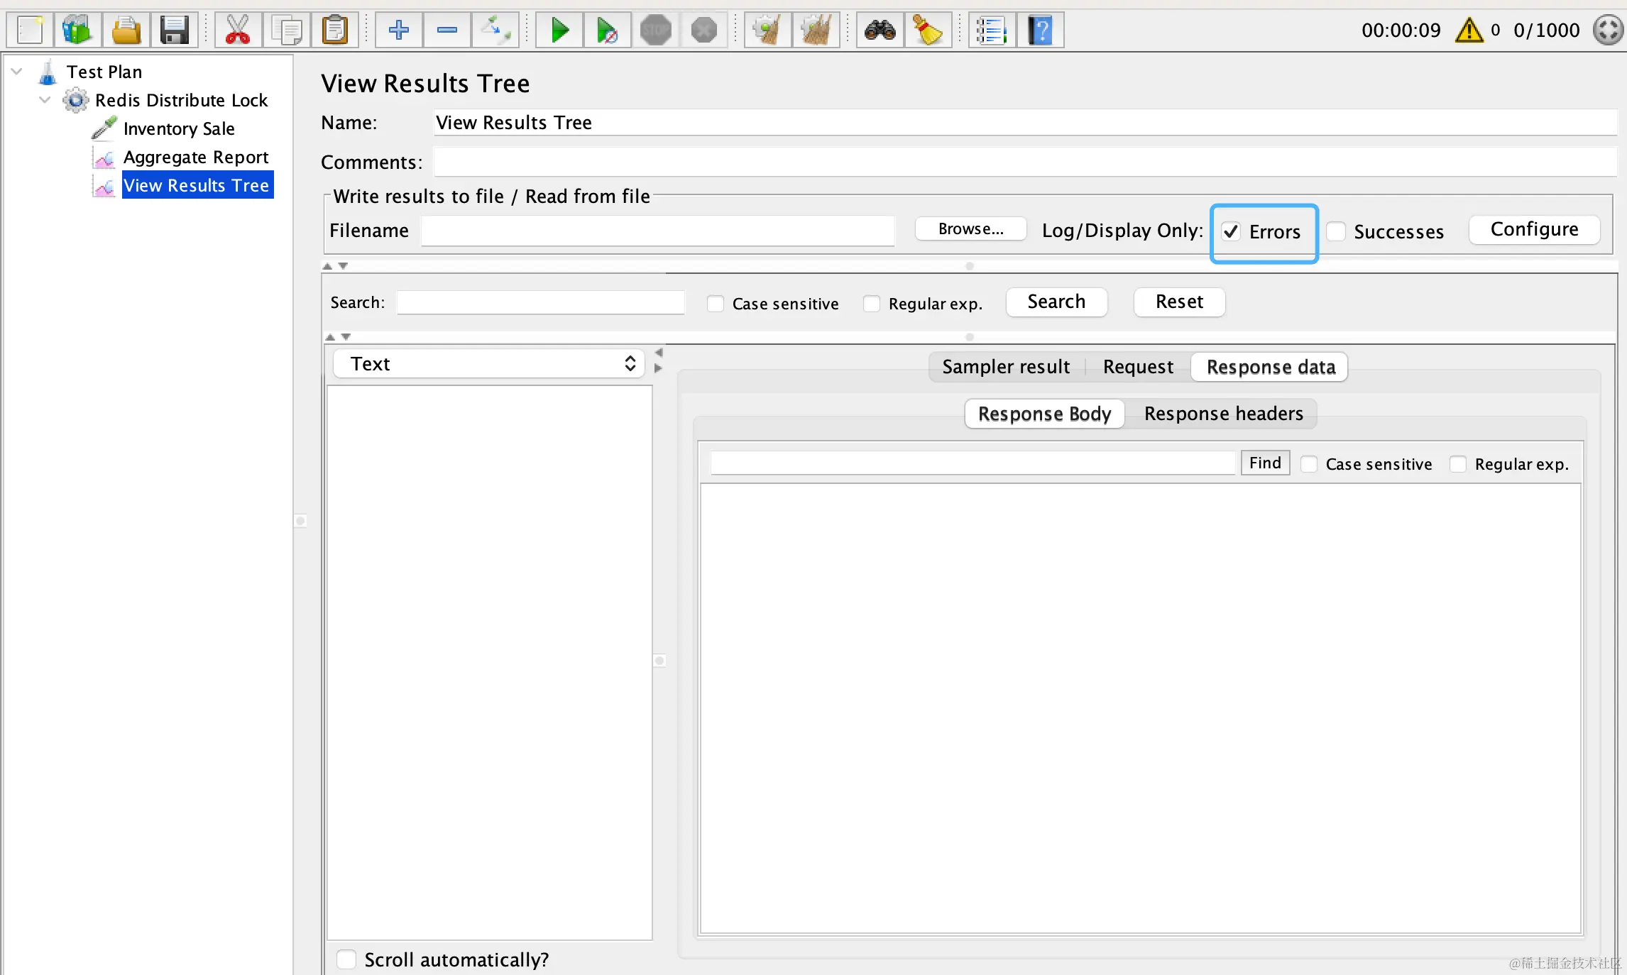The image size is (1627, 975).
Task: Click the Browse... button
Action: click(x=970, y=229)
